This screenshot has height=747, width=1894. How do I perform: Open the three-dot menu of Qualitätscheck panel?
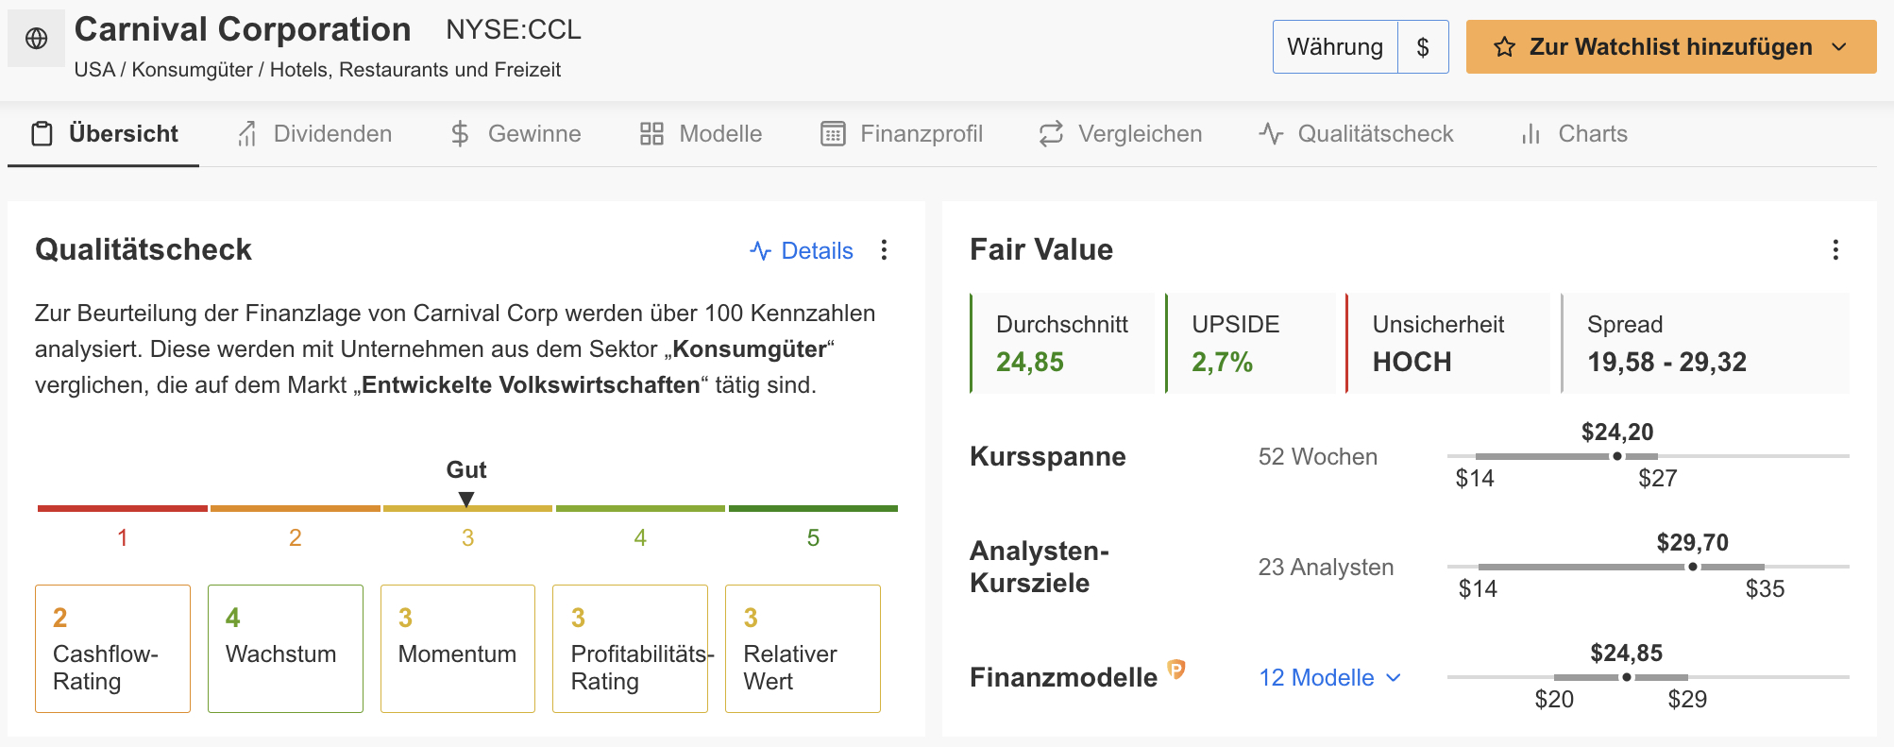884,250
